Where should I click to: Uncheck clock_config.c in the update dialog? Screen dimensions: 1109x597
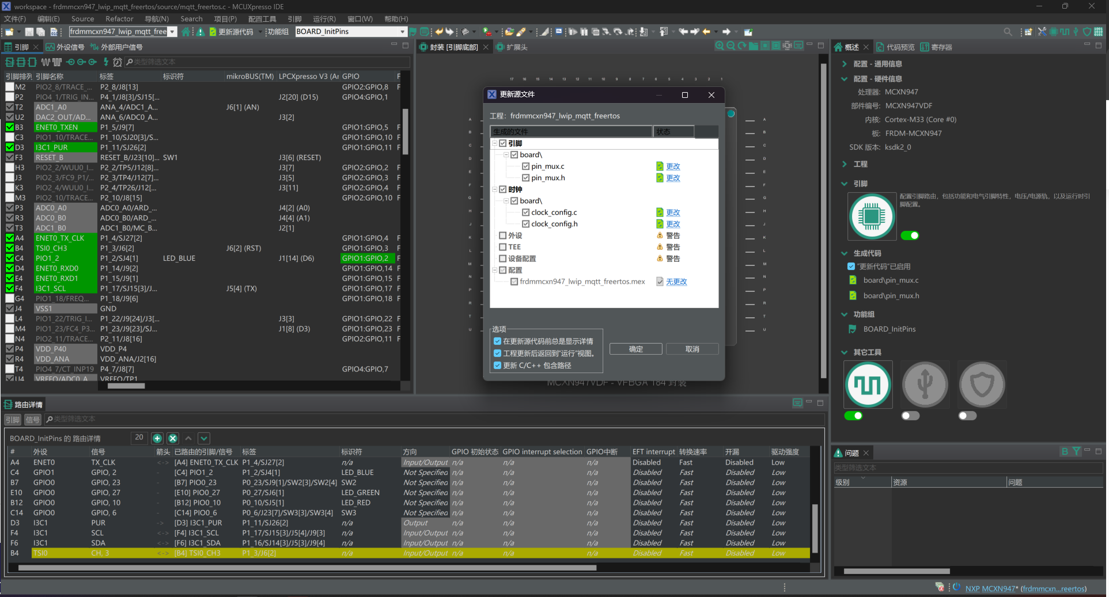526,212
